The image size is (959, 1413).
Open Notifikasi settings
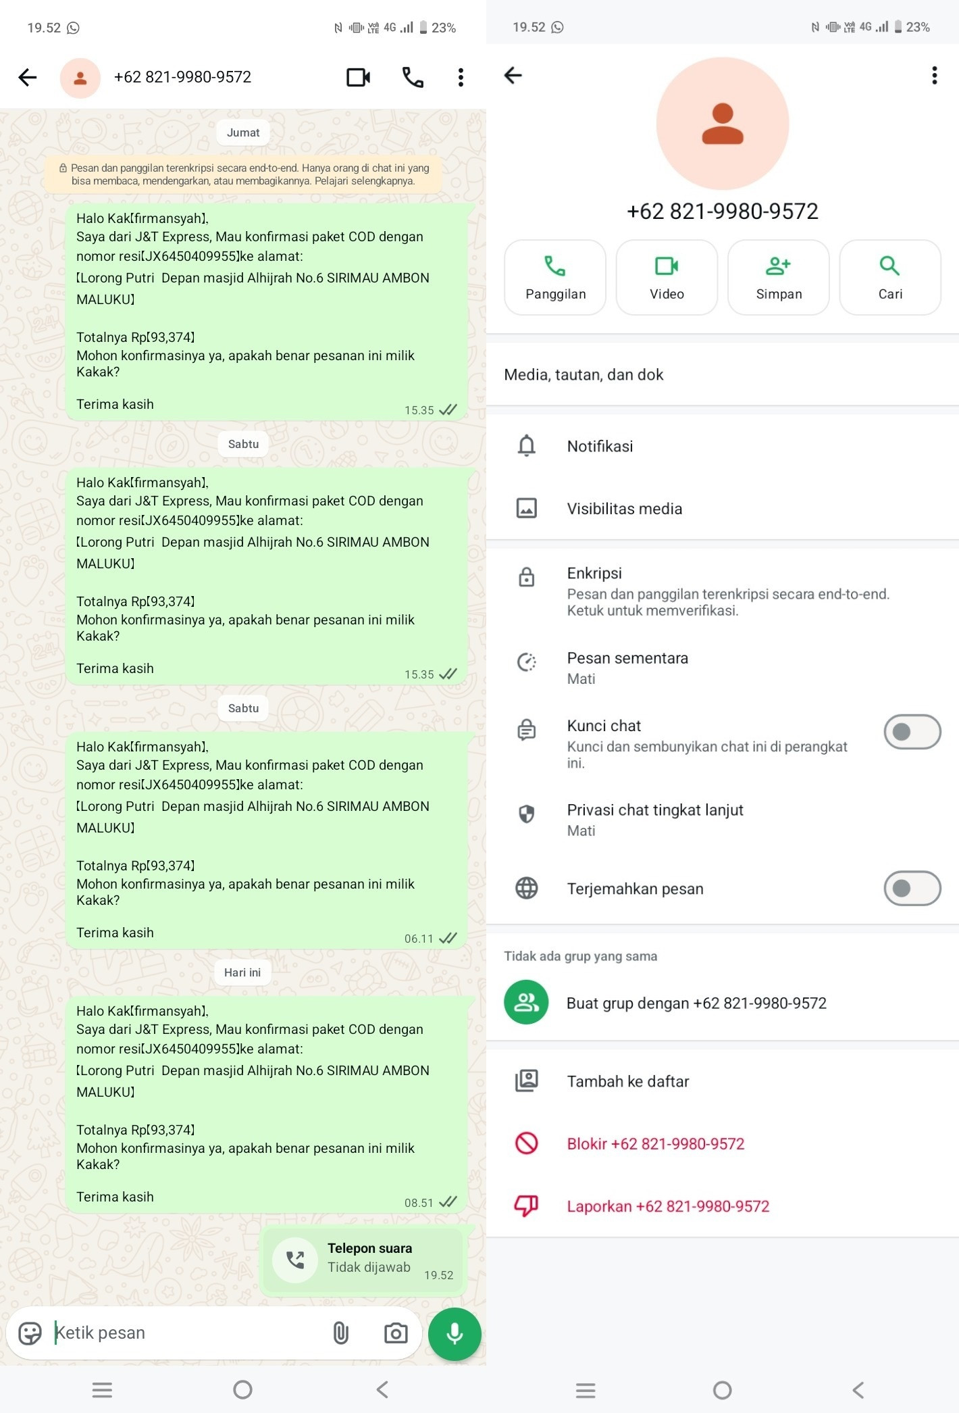[x=723, y=446]
